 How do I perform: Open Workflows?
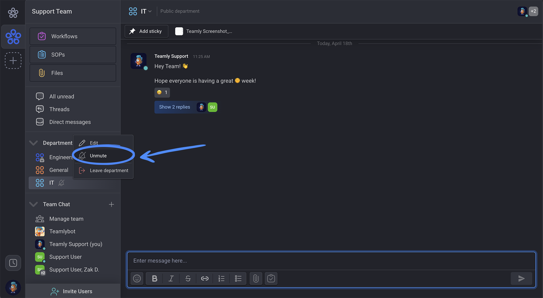coord(73,36)
